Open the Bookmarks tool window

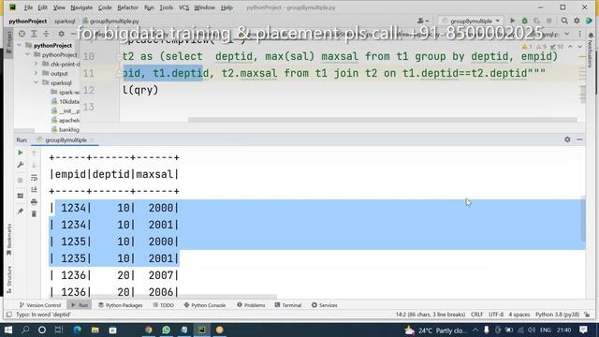pyautogui.click(x=8, y=240)
